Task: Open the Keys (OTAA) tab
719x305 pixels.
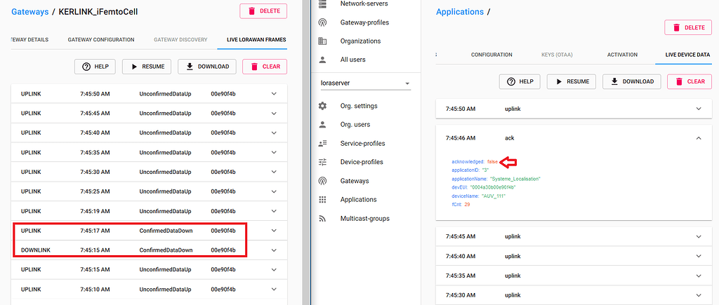Action: pos(557,55)
